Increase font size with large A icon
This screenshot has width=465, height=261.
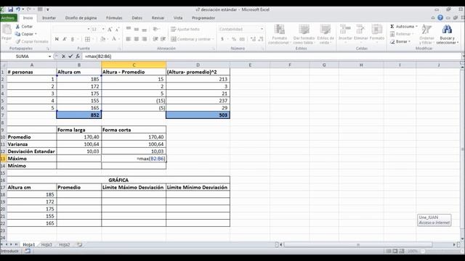coord(110,29)
